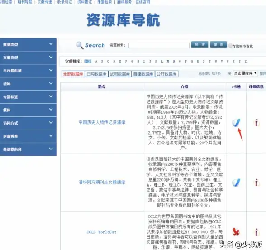Viewport: 266px width, 250px height.
Task: Click the 介绍 column header
Action: (x=185, y=87)
